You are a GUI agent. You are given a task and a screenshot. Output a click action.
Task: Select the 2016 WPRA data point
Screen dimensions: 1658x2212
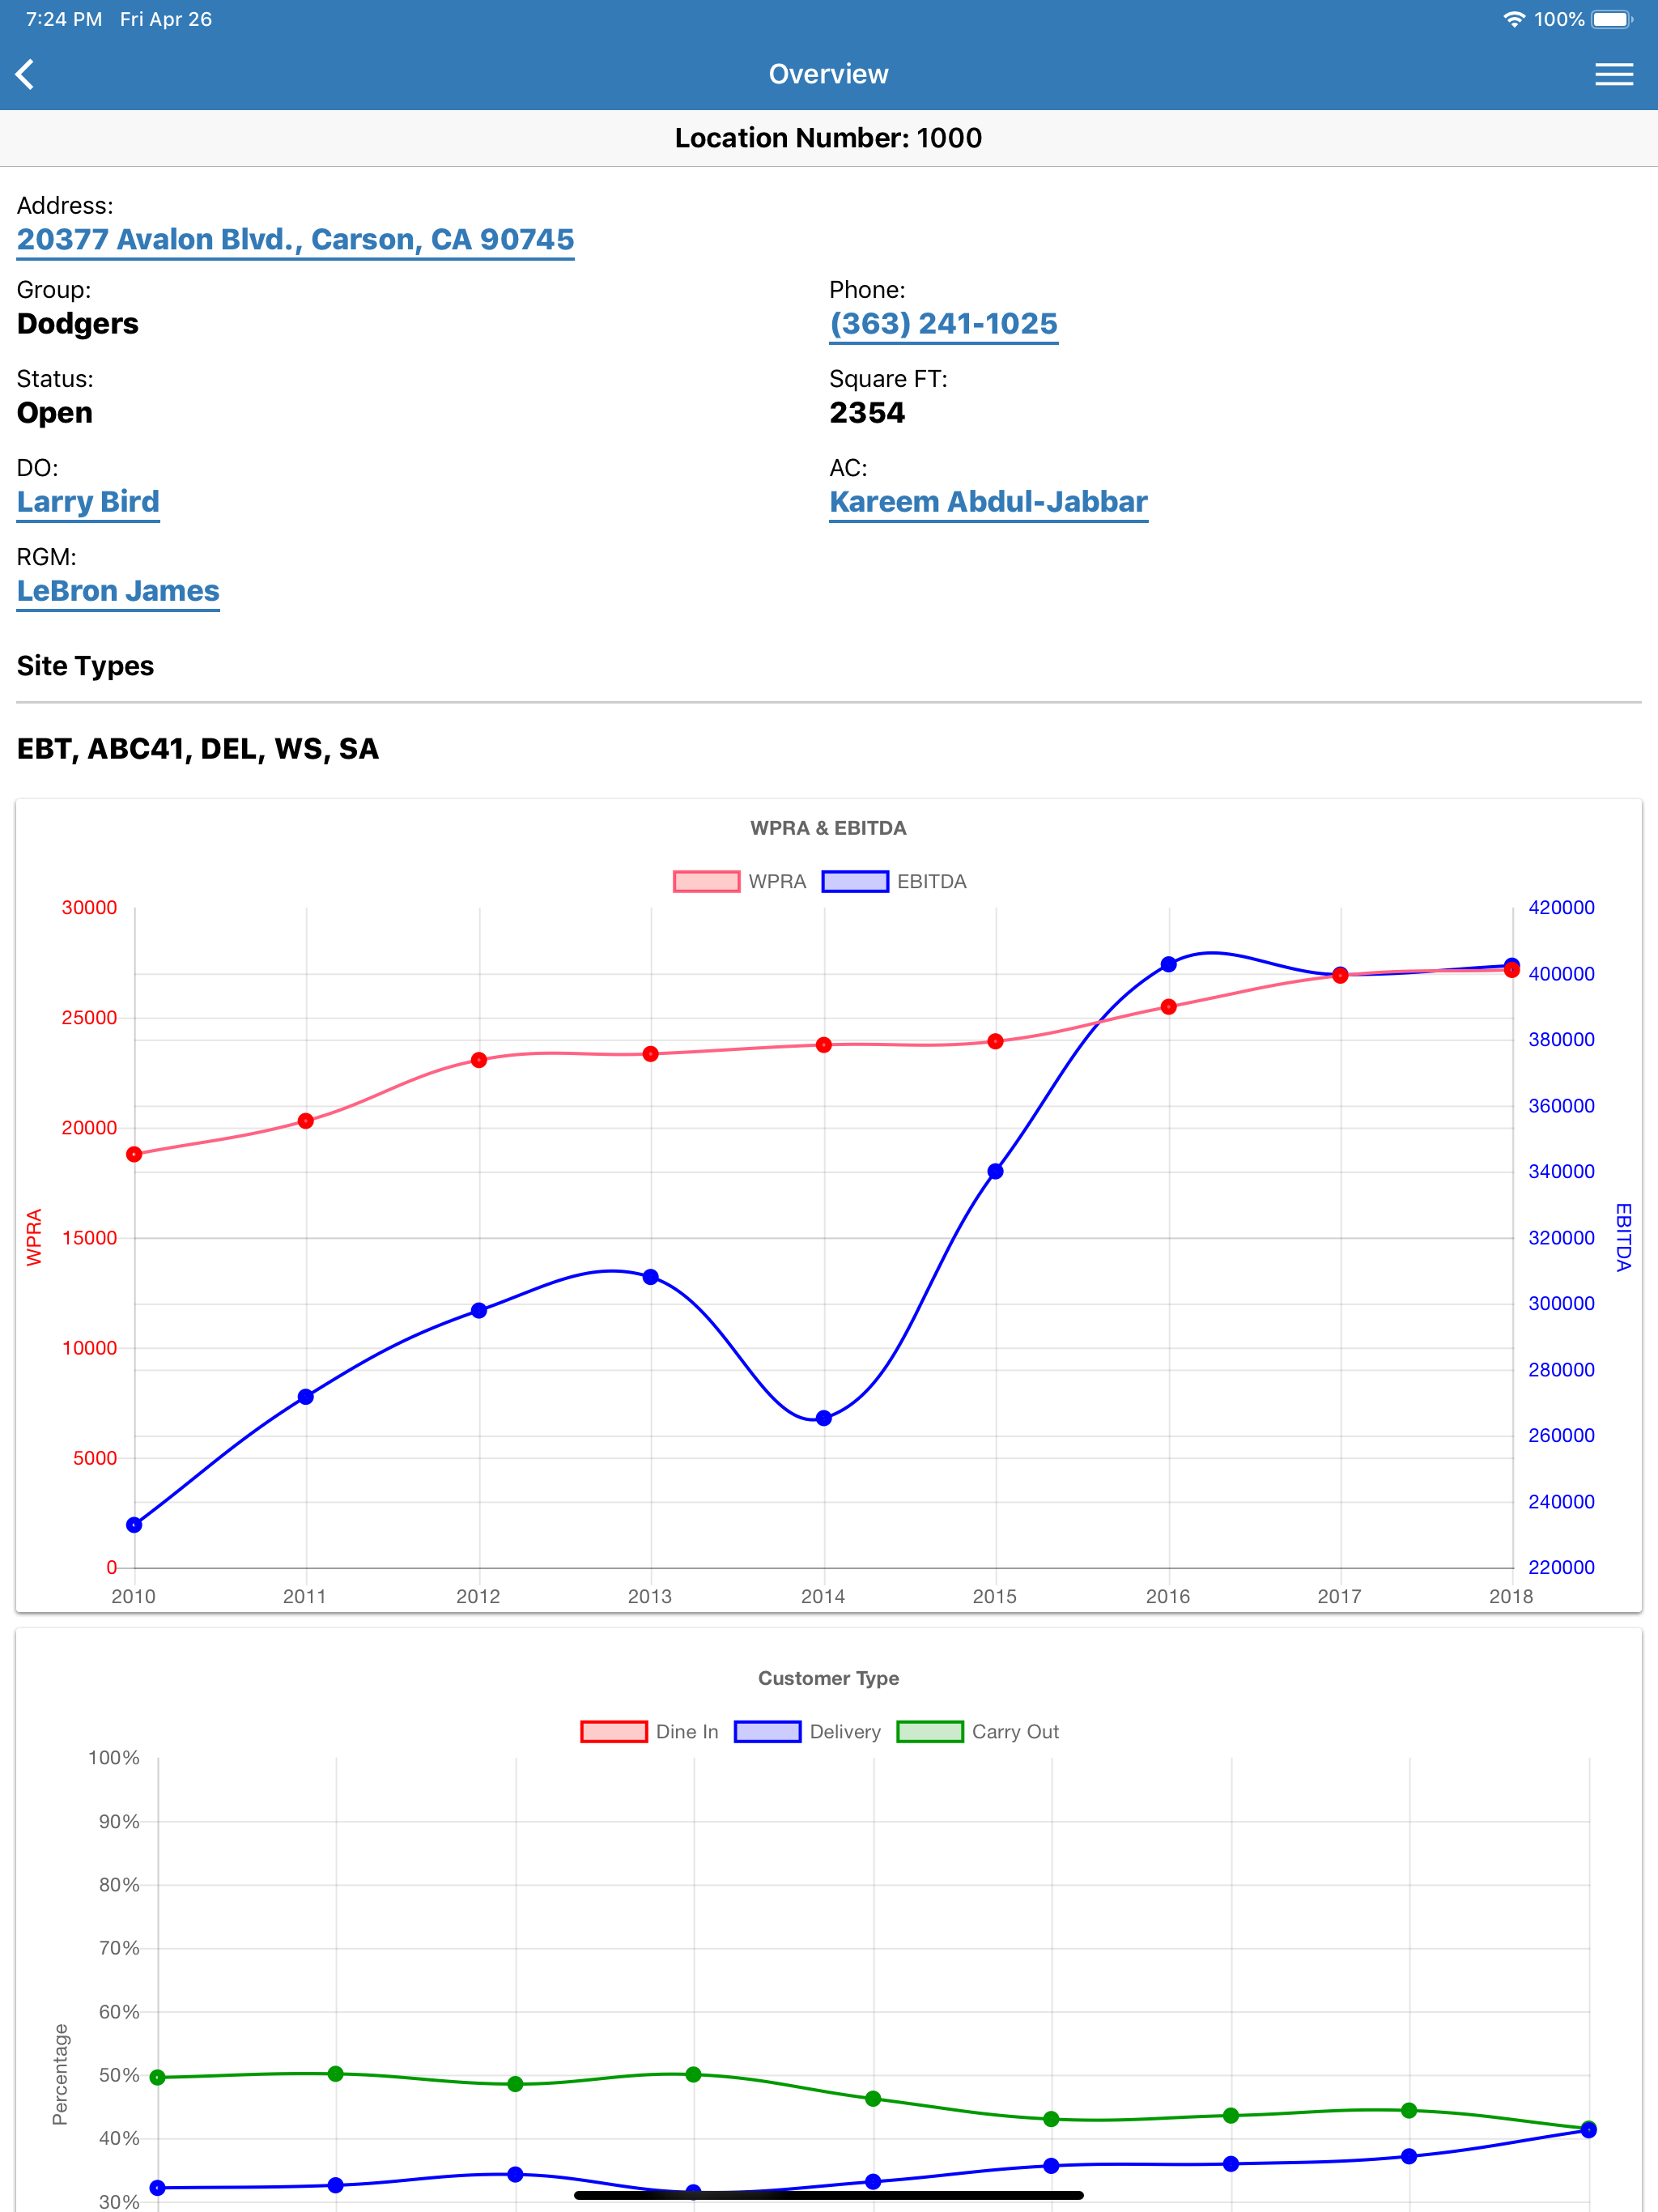pyautogui.click(x=1168, y=1007)
